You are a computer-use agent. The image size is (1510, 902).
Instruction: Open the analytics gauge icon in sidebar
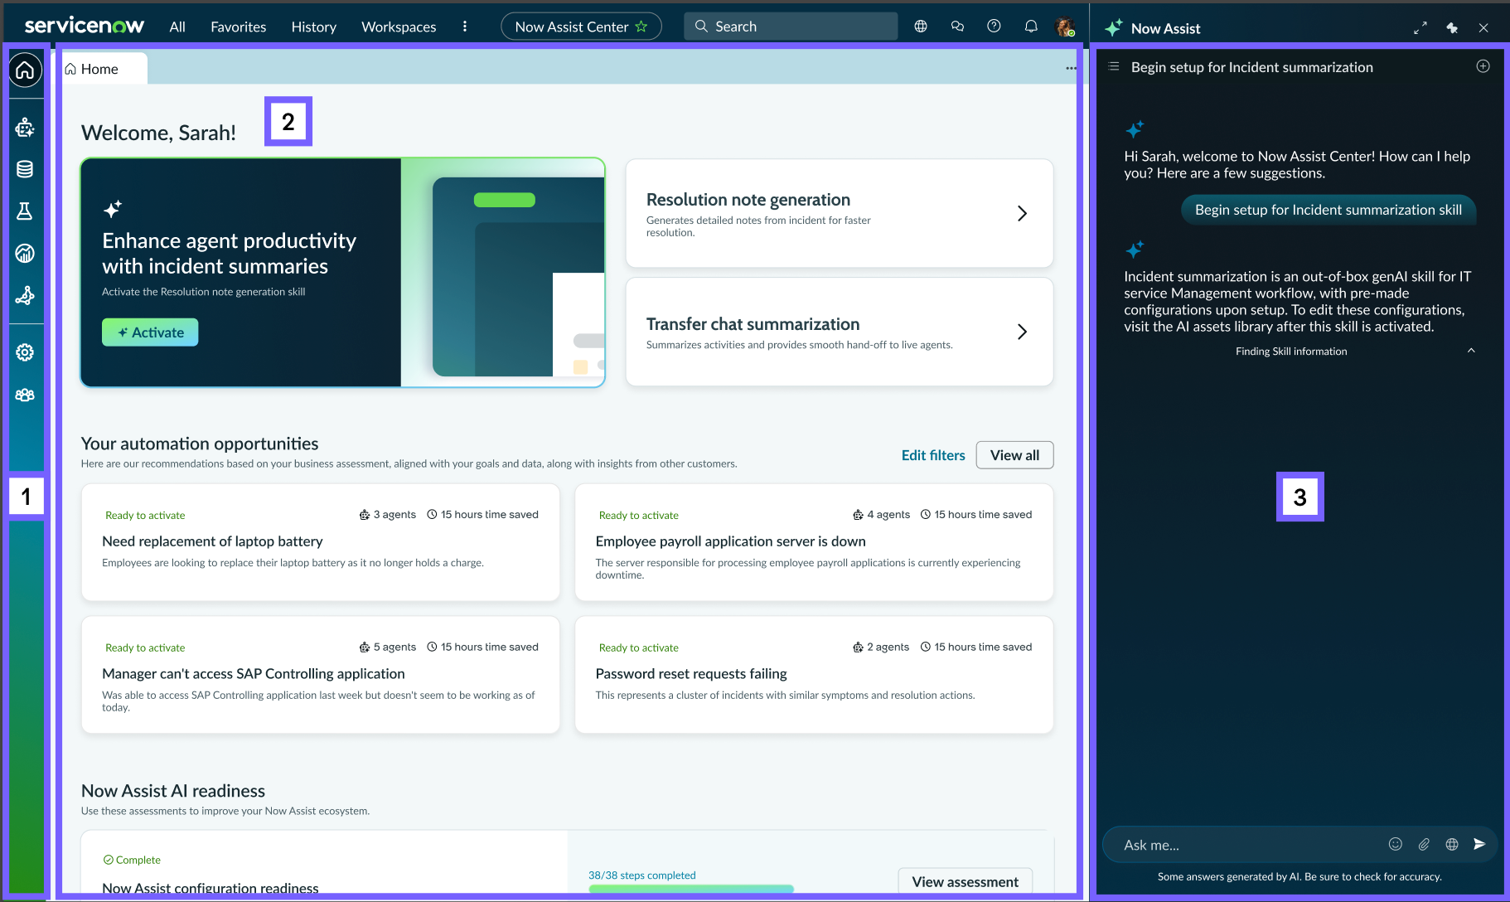point(25,254)
